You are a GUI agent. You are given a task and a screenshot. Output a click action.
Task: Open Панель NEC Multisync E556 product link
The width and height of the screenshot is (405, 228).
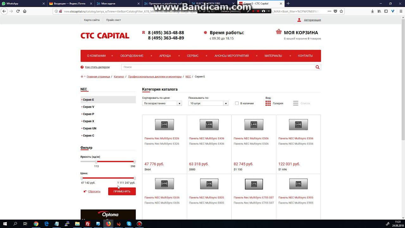(296, 138)
